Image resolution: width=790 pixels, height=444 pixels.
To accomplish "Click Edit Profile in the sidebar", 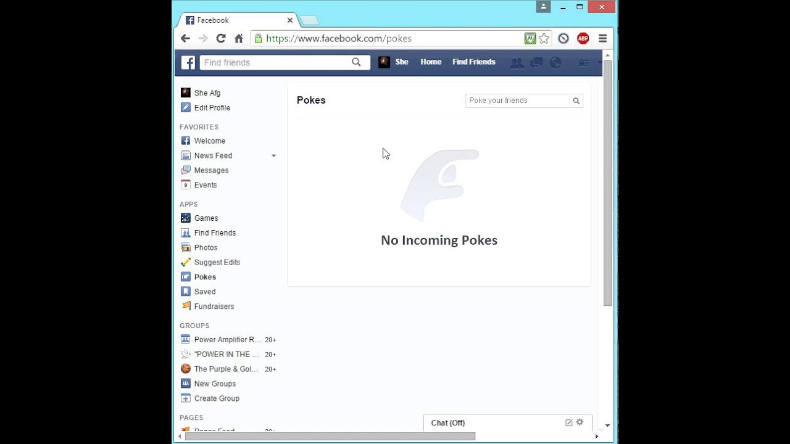I will point(212,108).
